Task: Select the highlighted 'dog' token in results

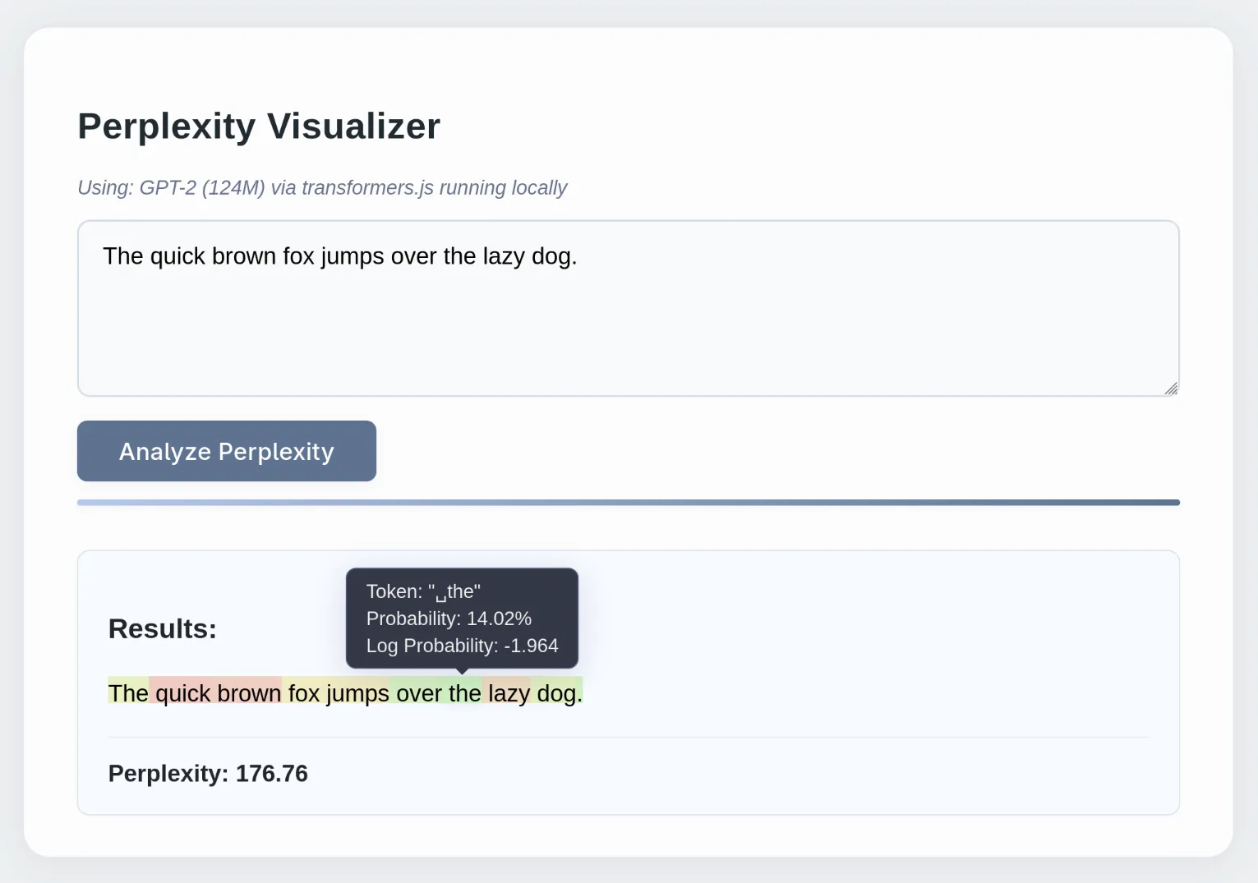Action: [555, 693]
